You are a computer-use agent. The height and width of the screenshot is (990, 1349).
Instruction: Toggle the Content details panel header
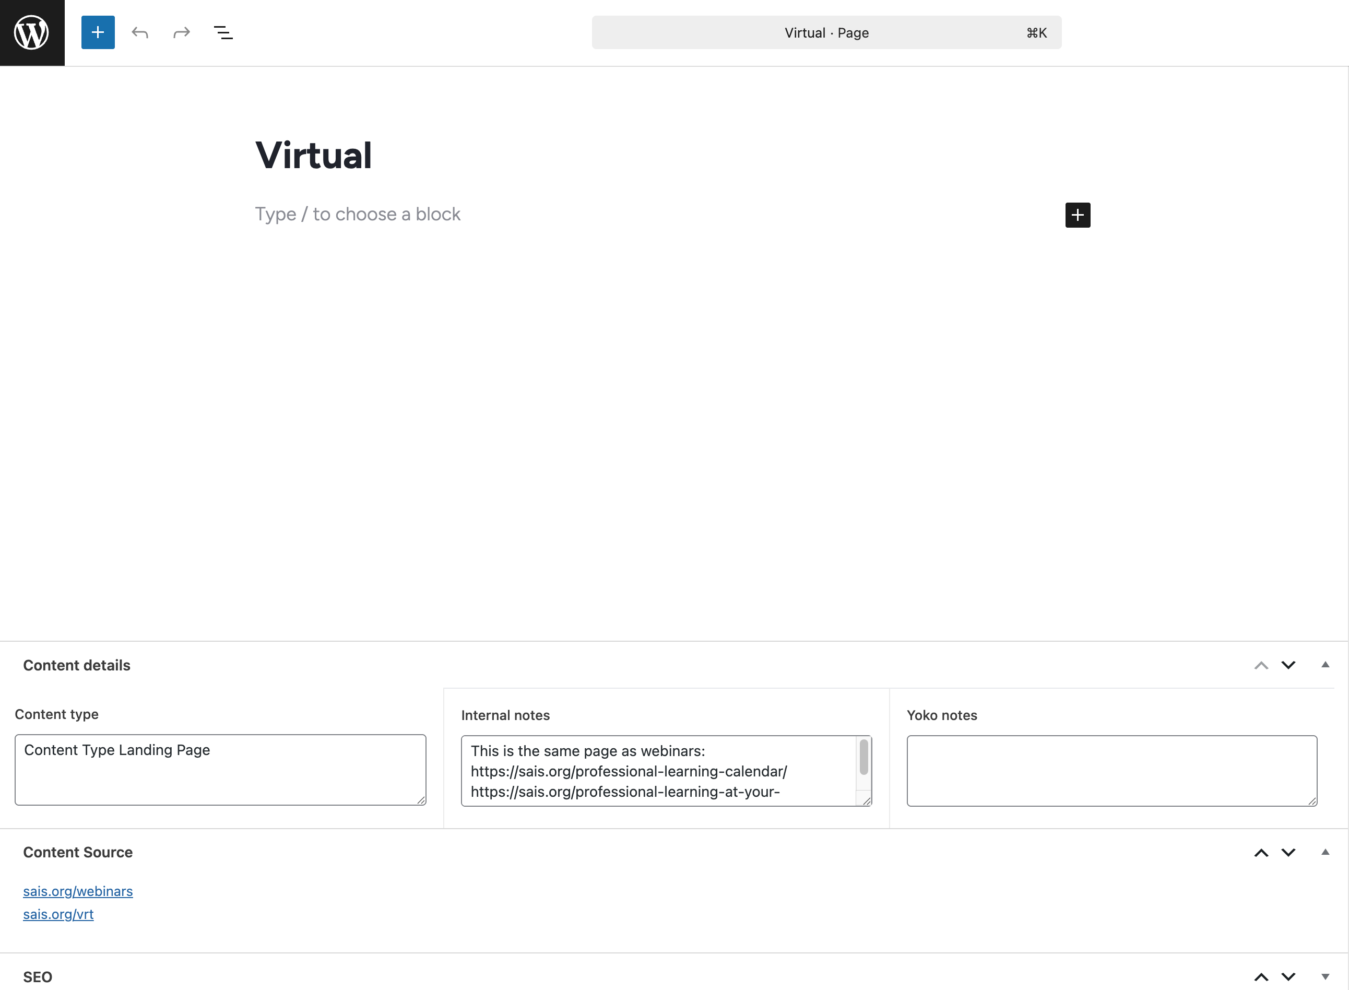pyautogui.click(x=76, y=665)
